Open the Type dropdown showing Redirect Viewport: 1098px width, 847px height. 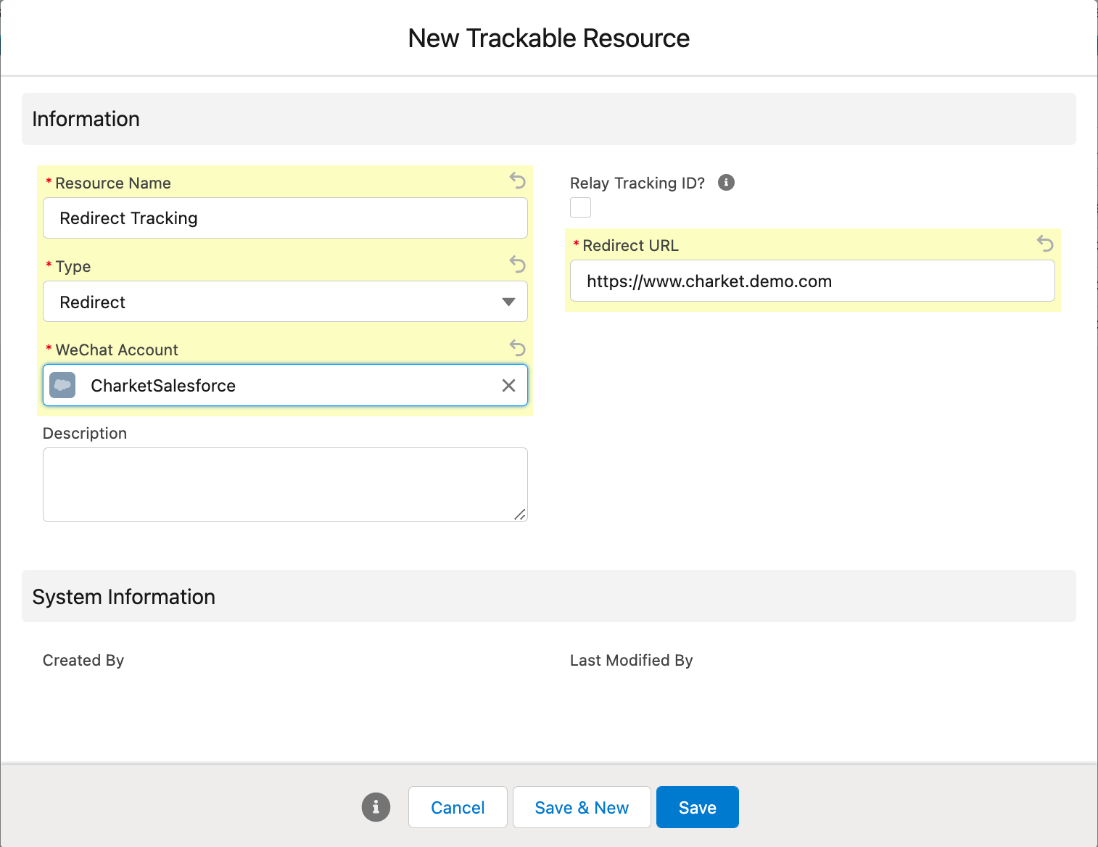click(x=285, y=302)
